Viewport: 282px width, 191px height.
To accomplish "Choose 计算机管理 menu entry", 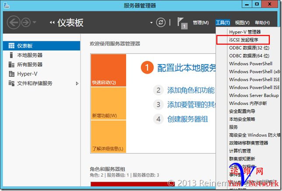I will (x=240, y=151).
